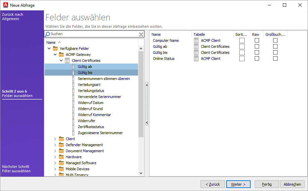Expand the Managed Software folder
Screen dimensions: 308x191
click(x=55, y=163)
